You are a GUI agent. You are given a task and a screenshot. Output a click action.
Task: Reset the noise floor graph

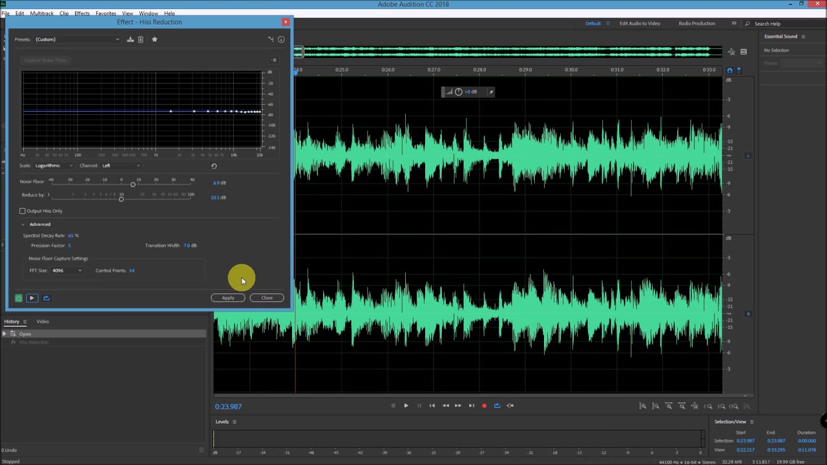pyautogui.click(x=214, y=166)
